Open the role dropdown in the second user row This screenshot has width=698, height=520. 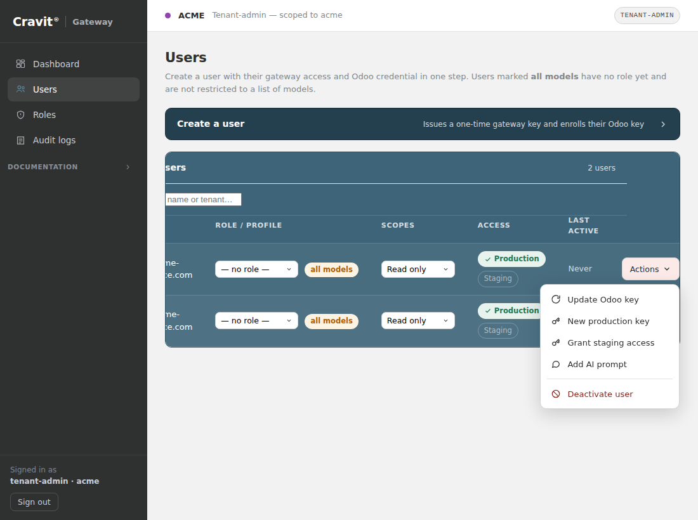point(256,321)
